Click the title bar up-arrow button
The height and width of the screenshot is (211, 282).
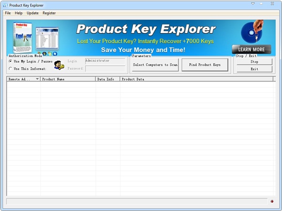[261, 4]
